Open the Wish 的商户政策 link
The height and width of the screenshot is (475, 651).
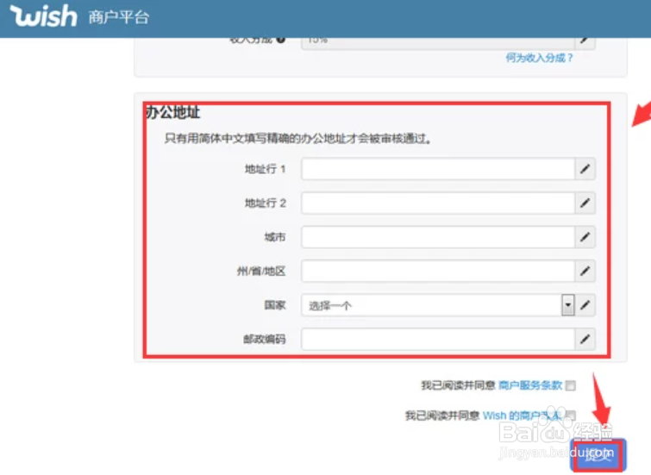click(523, 416)
